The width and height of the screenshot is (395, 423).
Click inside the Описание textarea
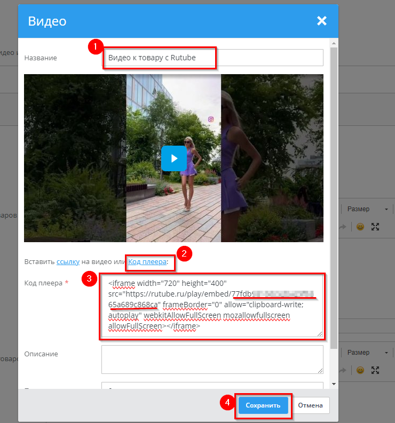pyautogui.click(x=212, y=359)
